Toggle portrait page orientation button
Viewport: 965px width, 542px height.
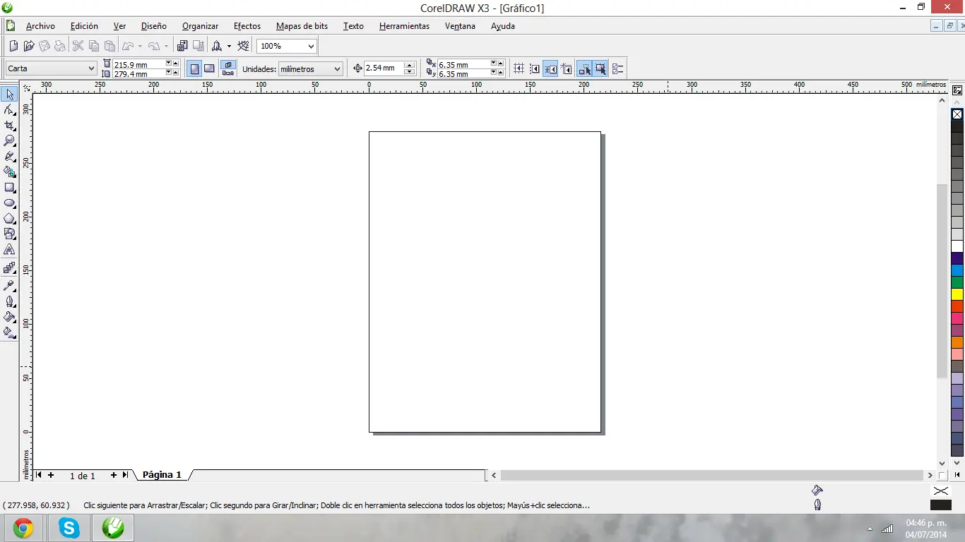(194, 68)
